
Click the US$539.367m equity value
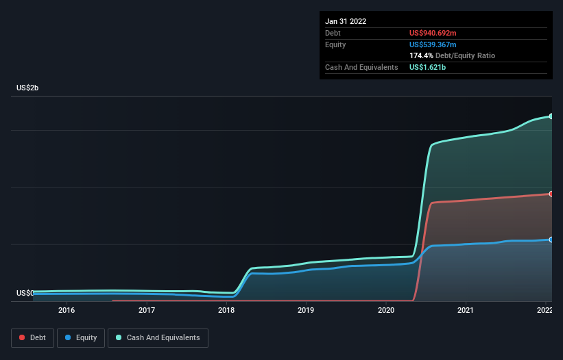[433, 44]
